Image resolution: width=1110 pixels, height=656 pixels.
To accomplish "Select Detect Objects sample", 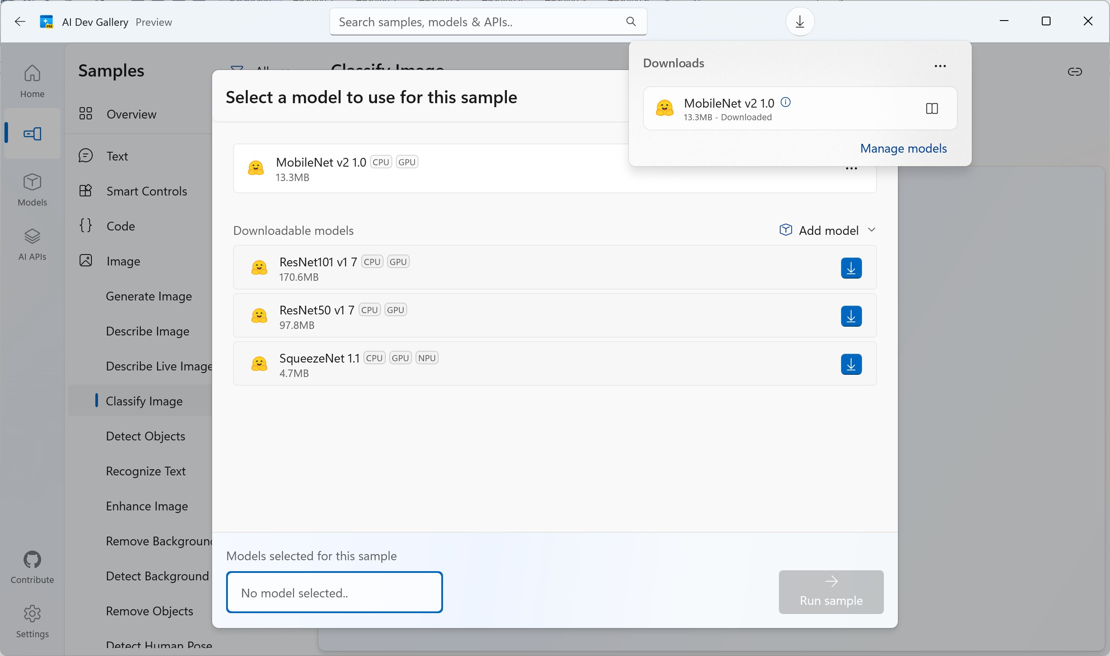I will pos(146,436).
